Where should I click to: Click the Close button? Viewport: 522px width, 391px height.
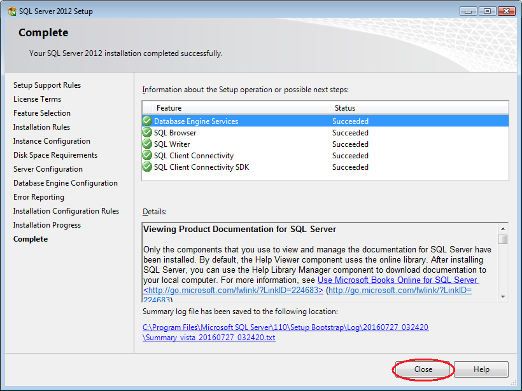click(x=423, y=369)
